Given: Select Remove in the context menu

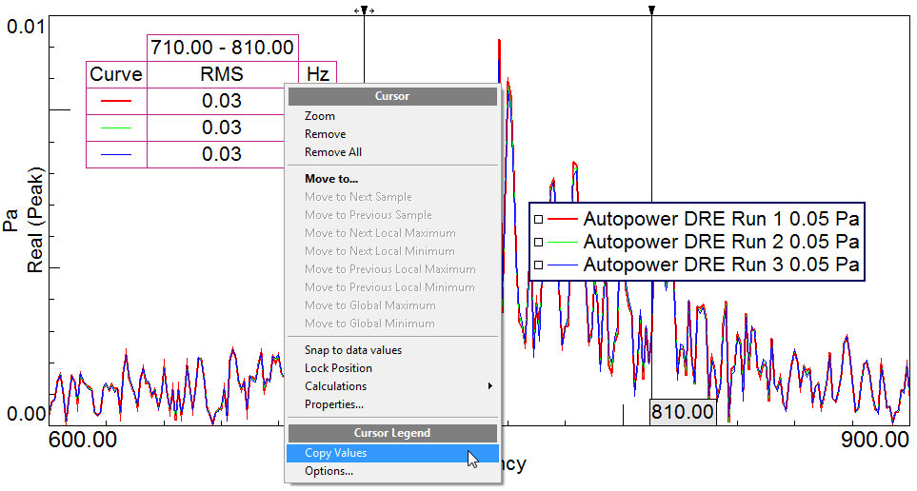Looking at the screenshot, I should 325,134.
